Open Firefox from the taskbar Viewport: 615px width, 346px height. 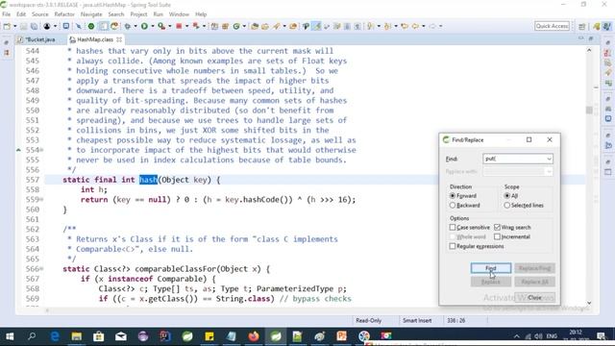(254, 336)
